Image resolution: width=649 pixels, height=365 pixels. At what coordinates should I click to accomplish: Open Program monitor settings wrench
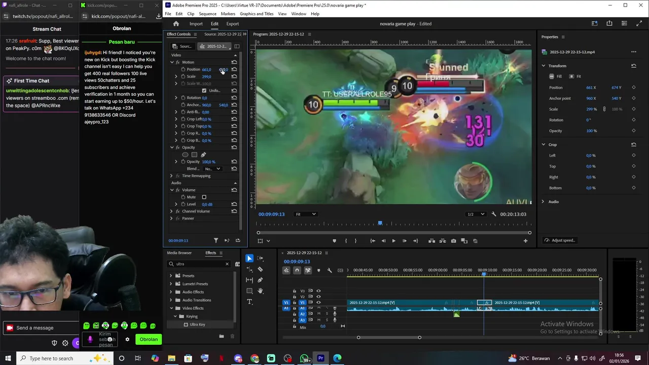pyautogui.click(x=494, y=214)
